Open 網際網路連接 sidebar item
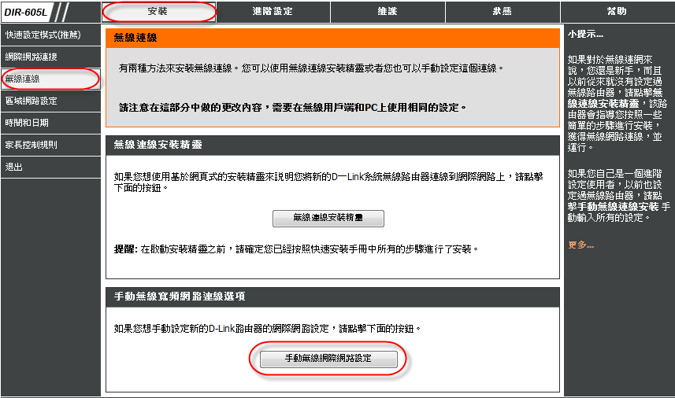Viewport: 675px width, 398px height. (50, 57)
